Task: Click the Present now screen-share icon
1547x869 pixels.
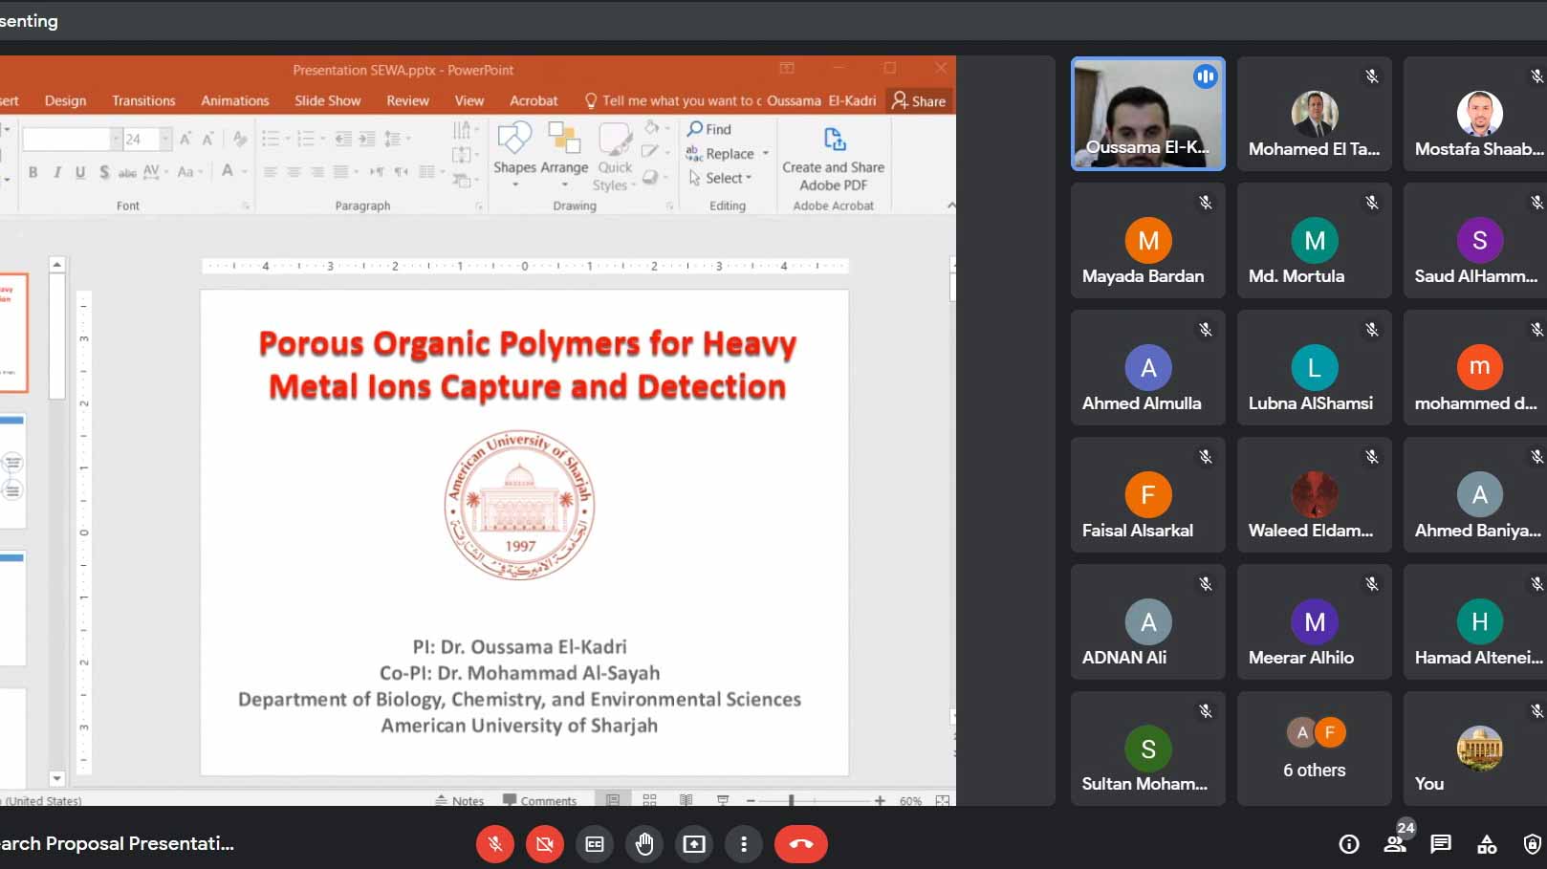Action: click(x=694, y=844)
